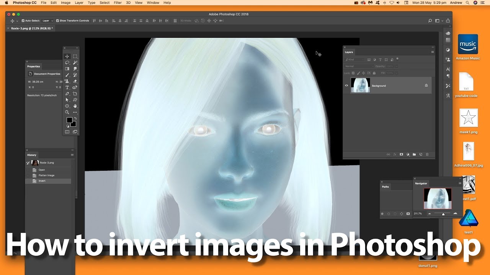Open the Layers panel menu
Screen dimensions: 490x275
[x=433, y=52]
